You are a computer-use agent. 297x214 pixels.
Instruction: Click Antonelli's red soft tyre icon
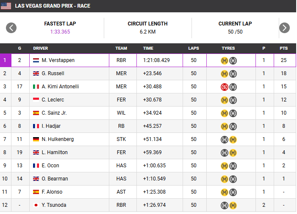pyautogui.click(x=225, y=87)
